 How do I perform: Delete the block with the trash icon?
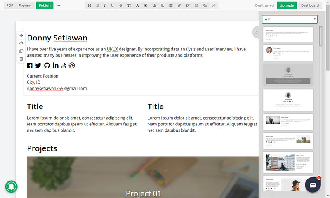tap(21, 59)
